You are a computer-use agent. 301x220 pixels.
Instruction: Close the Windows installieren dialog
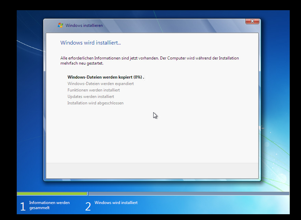coord(252,21)
